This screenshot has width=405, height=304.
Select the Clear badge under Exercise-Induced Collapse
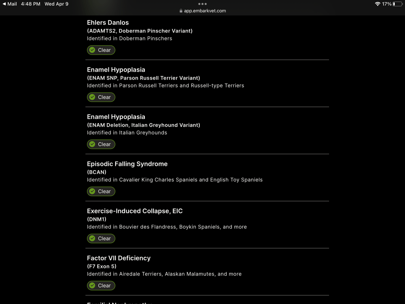pyautogui.click(x=104, y=239)
